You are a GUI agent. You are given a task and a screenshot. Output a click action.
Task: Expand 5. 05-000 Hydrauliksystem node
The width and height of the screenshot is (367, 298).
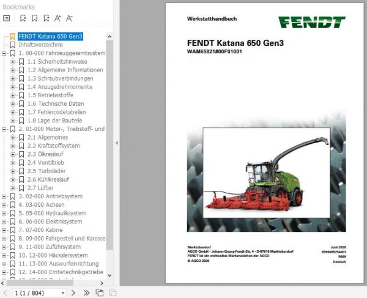[4, 214]
